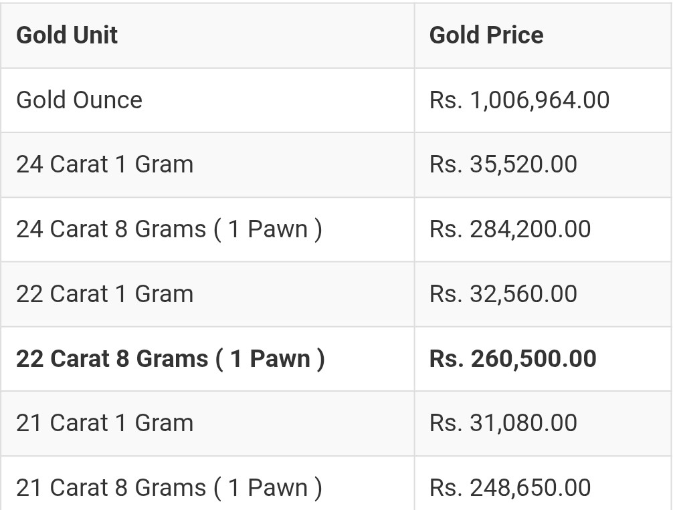673x510 pixels.
Task: Select 24 Carat 8 Grams (1 Pawn) label
Action: pos(169,229)
